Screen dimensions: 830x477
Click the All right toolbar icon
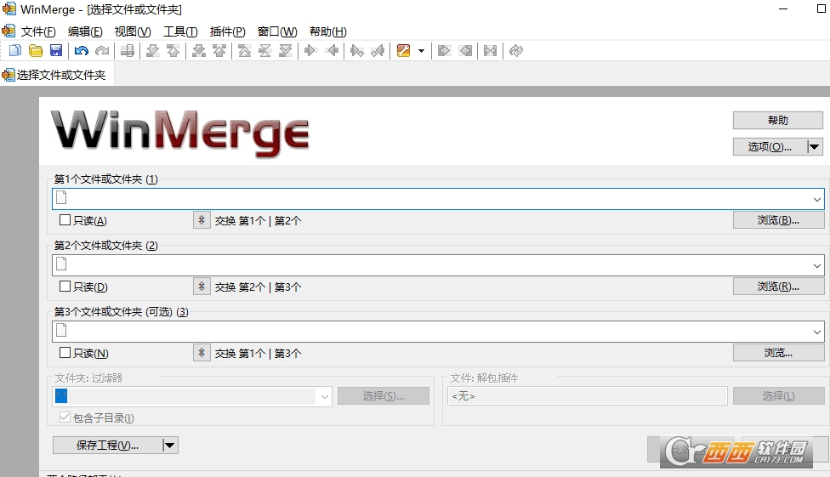pyautogui.click(x=444, y=51)
